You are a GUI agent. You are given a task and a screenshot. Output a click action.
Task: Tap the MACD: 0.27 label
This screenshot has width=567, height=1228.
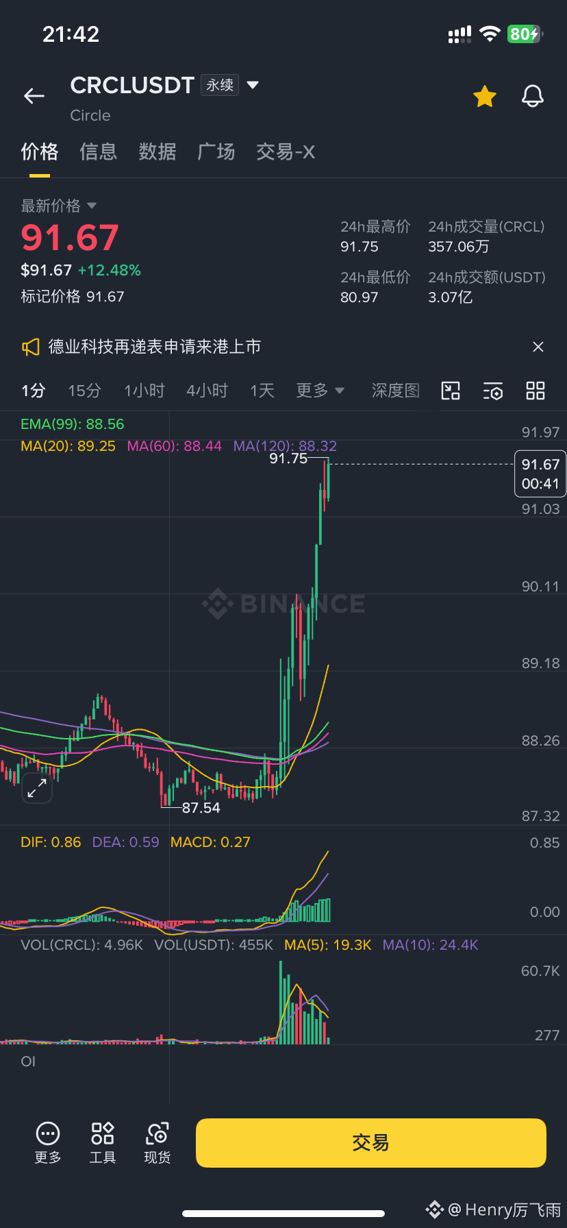coord(210,842)
